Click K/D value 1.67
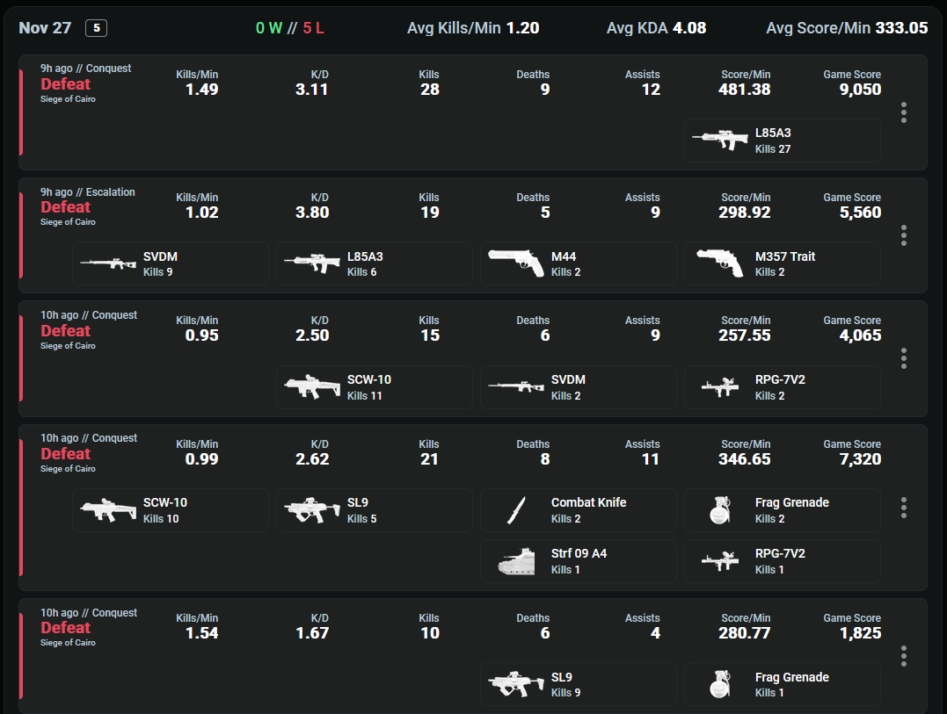 (x=311, y=633)
